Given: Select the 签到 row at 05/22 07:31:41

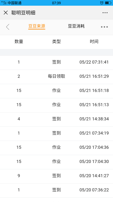Looking at the screenshot, I should 56,63.
